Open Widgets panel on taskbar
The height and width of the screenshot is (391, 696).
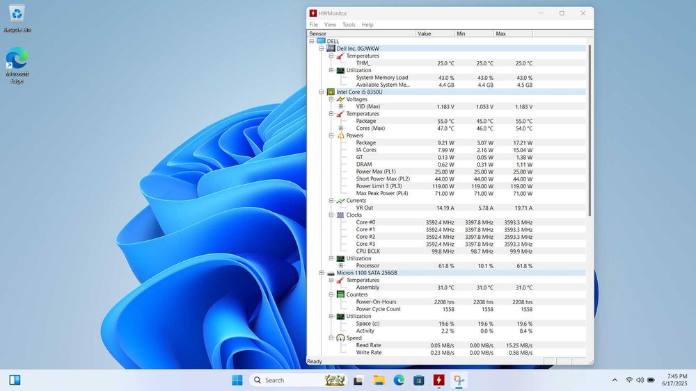coord(15,380)
